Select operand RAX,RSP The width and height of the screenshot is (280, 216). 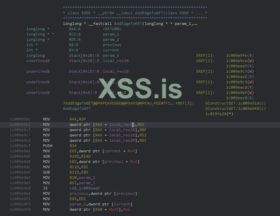78,119
